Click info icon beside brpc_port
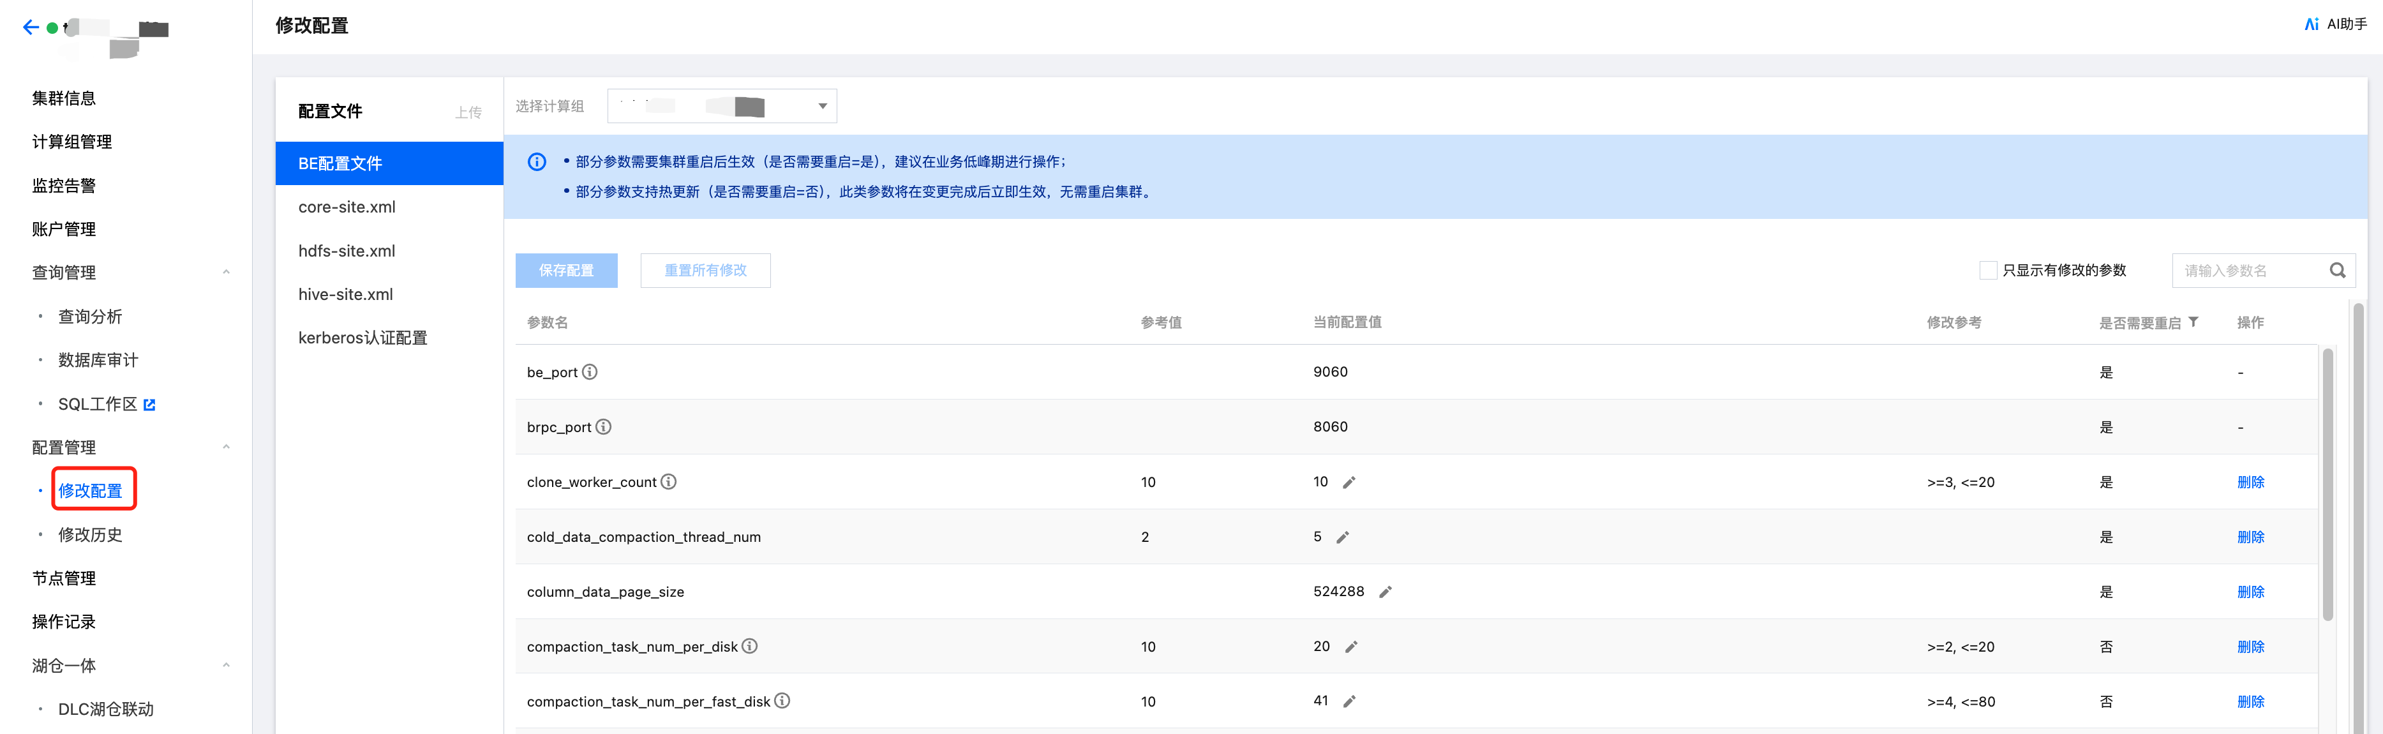The height and width of the screenshot is (734, 2383). 603,427
